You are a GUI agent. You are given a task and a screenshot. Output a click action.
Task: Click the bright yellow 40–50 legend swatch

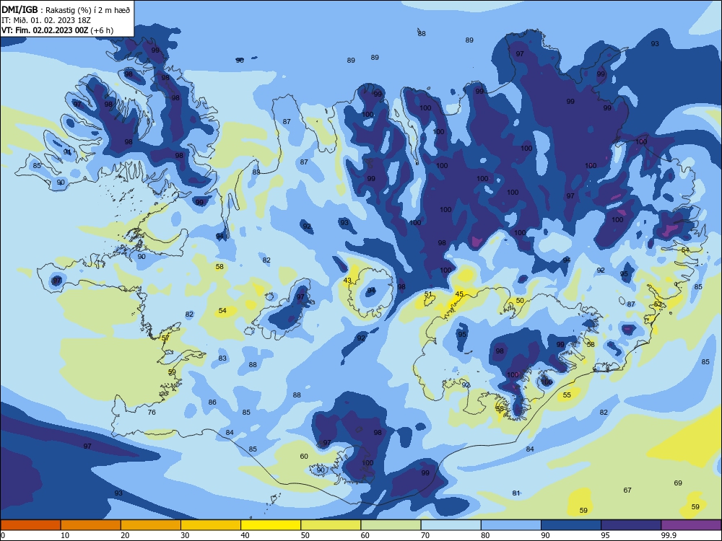click(x=271, y=525)
